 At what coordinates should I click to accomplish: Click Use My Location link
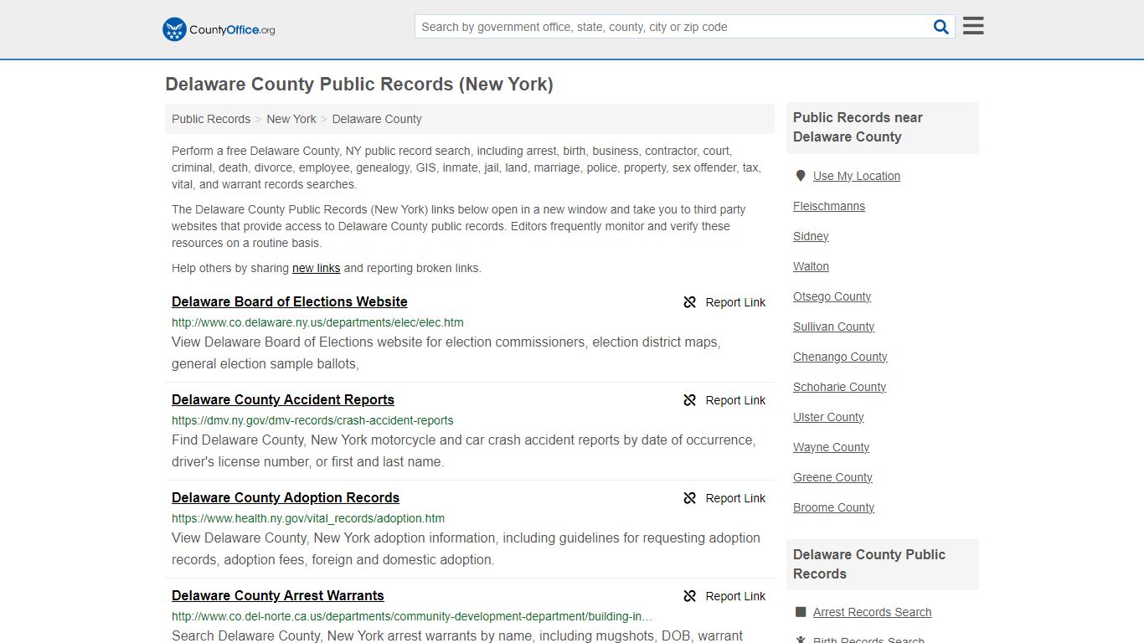tap(857, 176)
